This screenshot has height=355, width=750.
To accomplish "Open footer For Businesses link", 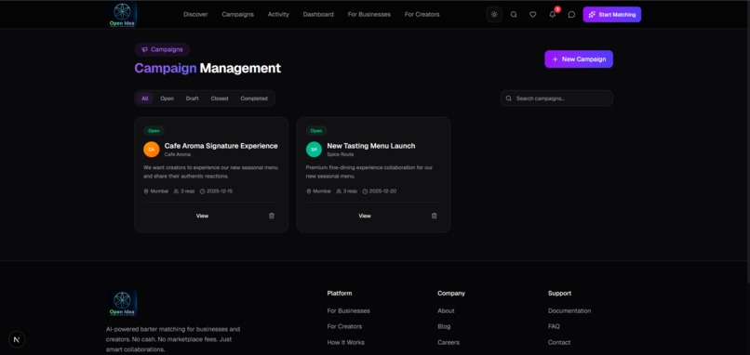I will [x=349, y=310].
